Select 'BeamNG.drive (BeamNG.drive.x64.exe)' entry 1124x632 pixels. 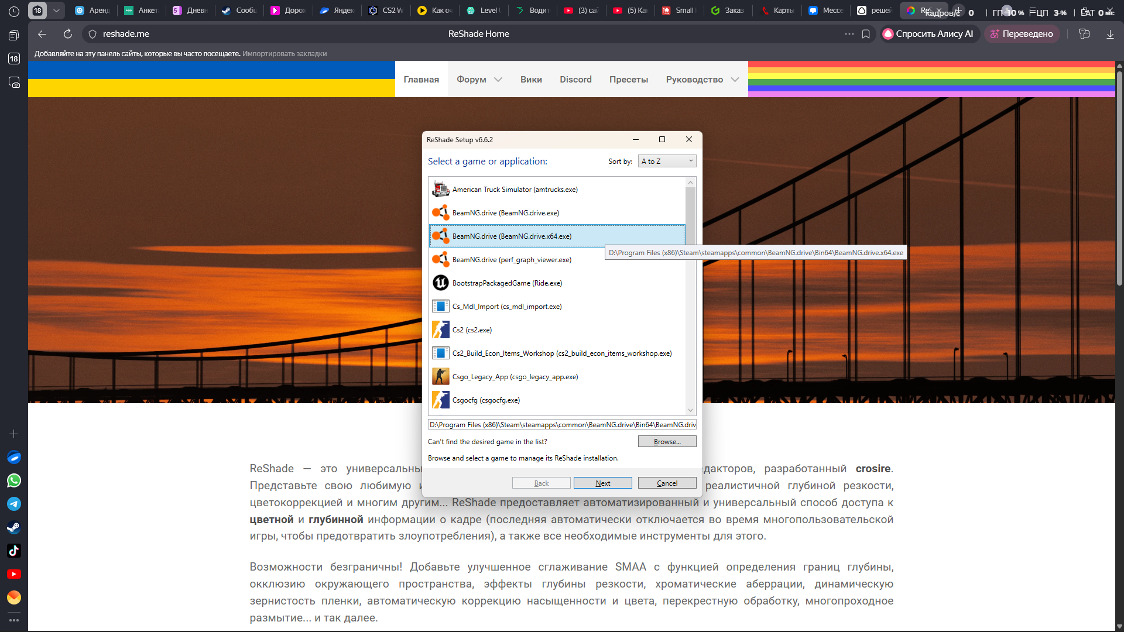pyautogui.click(x=557, y=236)
